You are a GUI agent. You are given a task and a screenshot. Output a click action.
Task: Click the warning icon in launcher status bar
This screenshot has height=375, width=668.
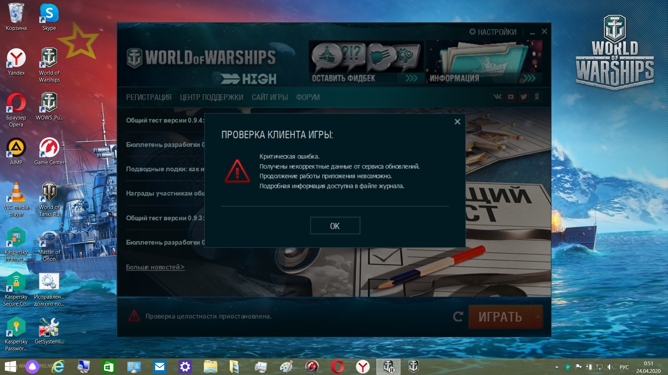tap(134, 316)
